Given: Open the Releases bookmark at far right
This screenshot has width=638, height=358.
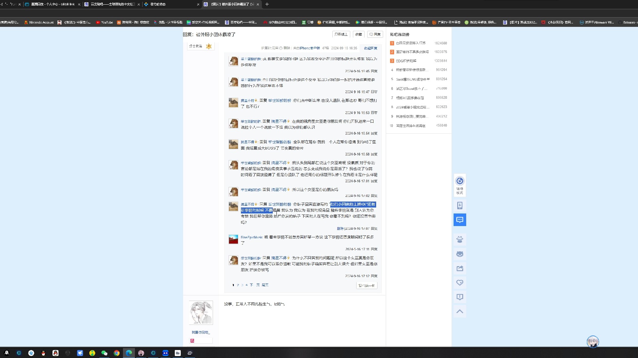Looking at the screenshot, I should click(x=627, y=23).
